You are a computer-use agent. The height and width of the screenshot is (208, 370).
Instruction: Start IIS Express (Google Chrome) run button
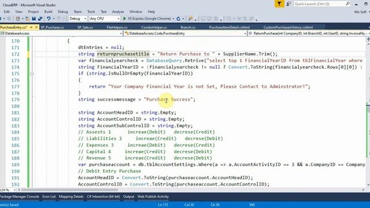146,18
